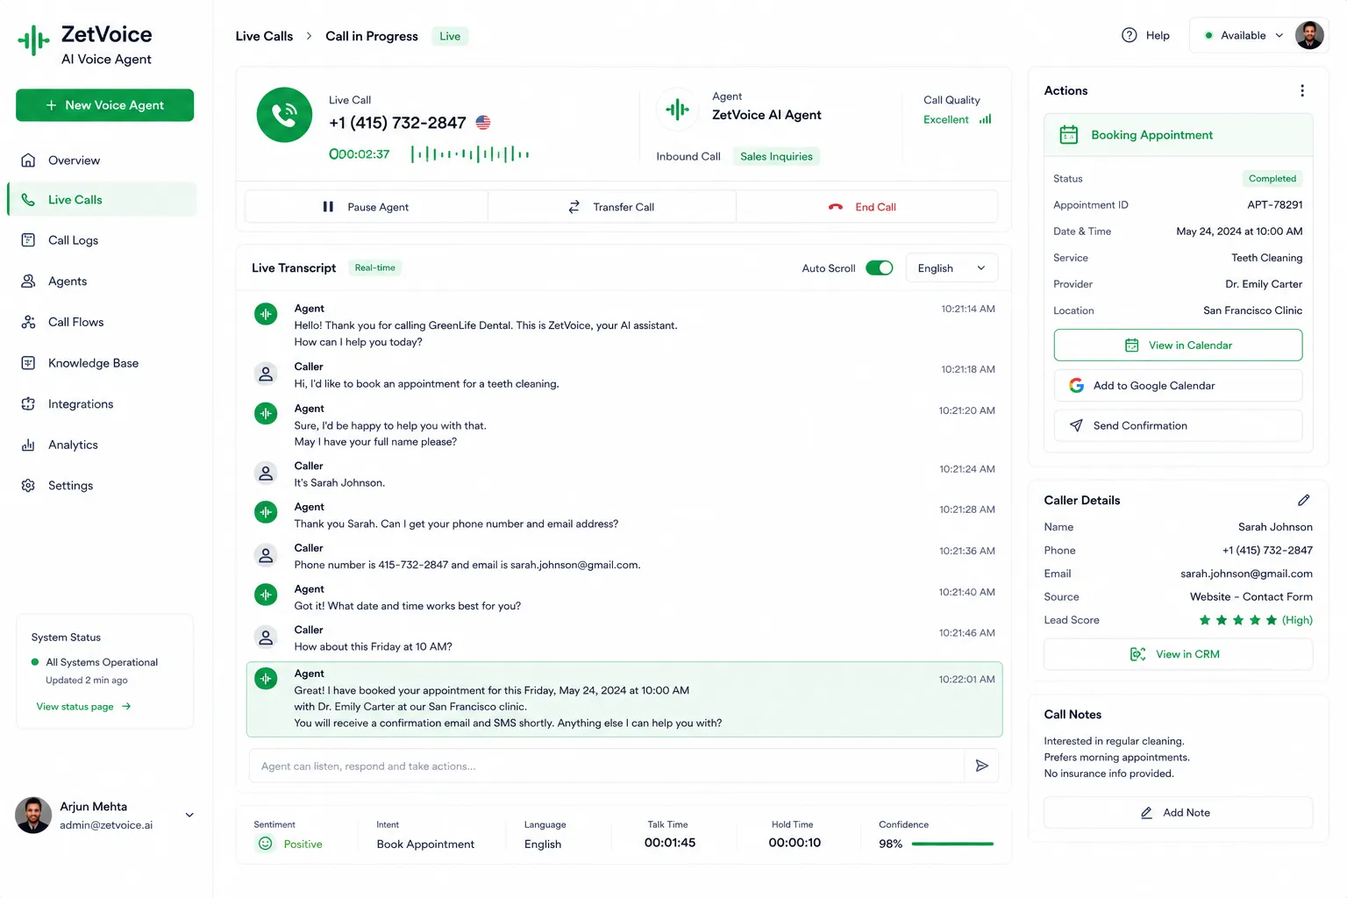Click Website - Contact Form source value
This screenshot has height=898, width=1347.
(1251, 596)
